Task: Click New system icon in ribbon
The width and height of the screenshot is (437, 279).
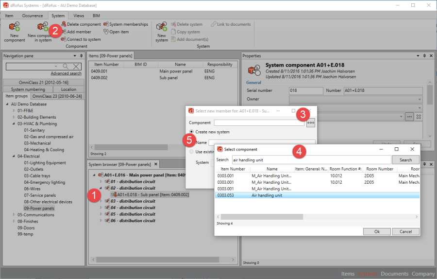Action: click(x=162, y=28)
